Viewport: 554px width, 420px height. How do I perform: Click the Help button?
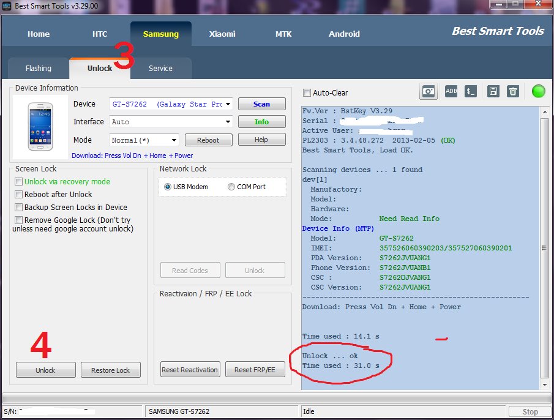pyautogui.click(x=262, y=140)
